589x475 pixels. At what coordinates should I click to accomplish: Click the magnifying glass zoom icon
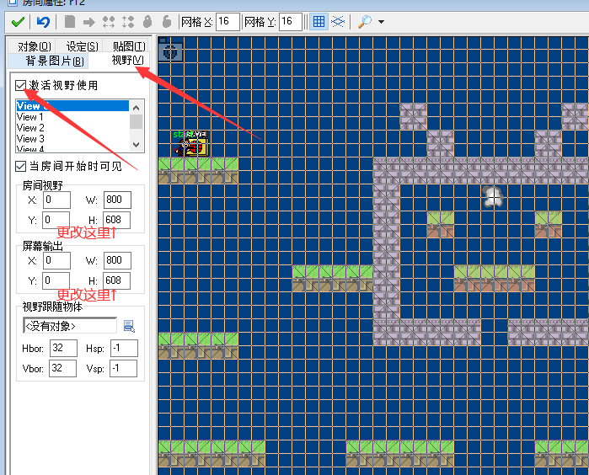365,22
